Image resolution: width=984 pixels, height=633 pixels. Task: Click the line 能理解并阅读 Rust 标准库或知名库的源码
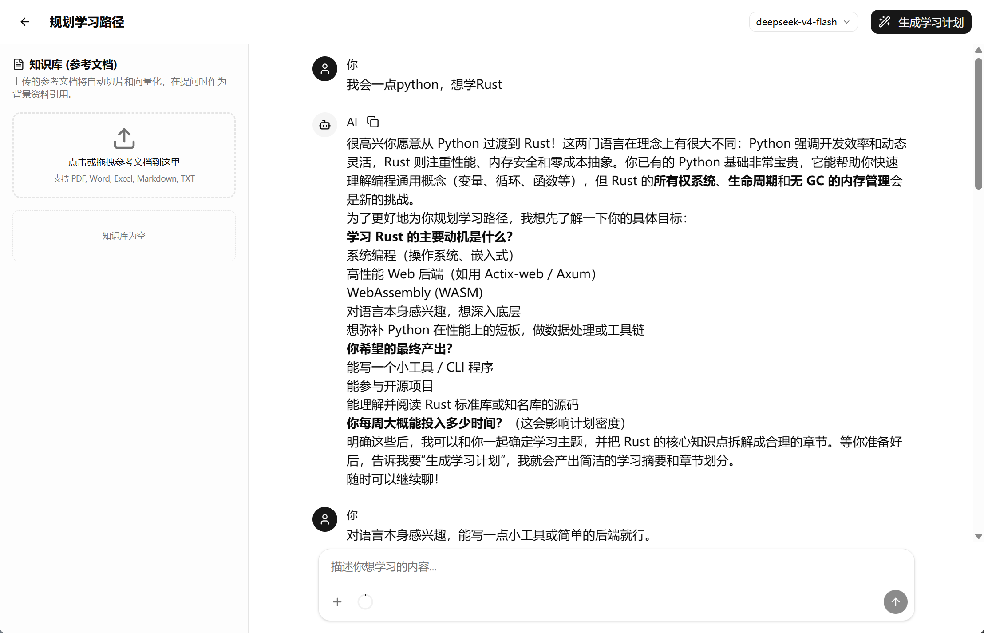point(462,404)
